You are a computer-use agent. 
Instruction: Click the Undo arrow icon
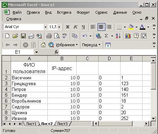click(85, 36)
